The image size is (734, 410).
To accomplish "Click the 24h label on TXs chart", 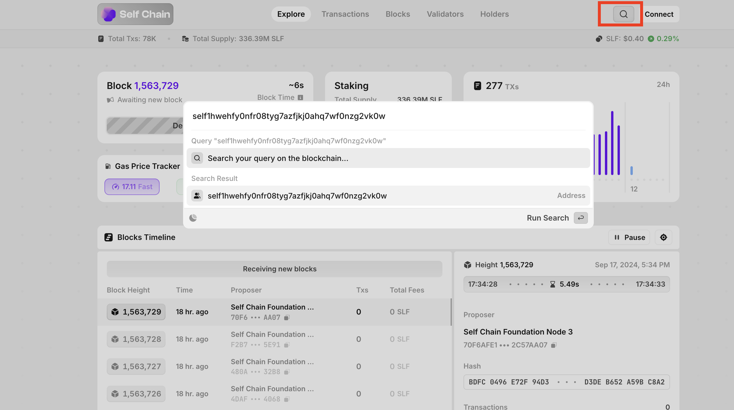I will coord(663,85).
